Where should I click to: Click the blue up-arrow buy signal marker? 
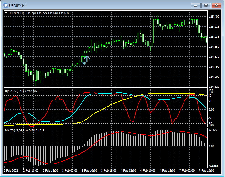pos(87,58)
